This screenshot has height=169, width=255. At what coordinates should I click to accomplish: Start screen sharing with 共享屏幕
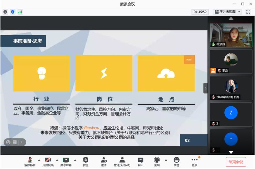[x=66, y=162]
